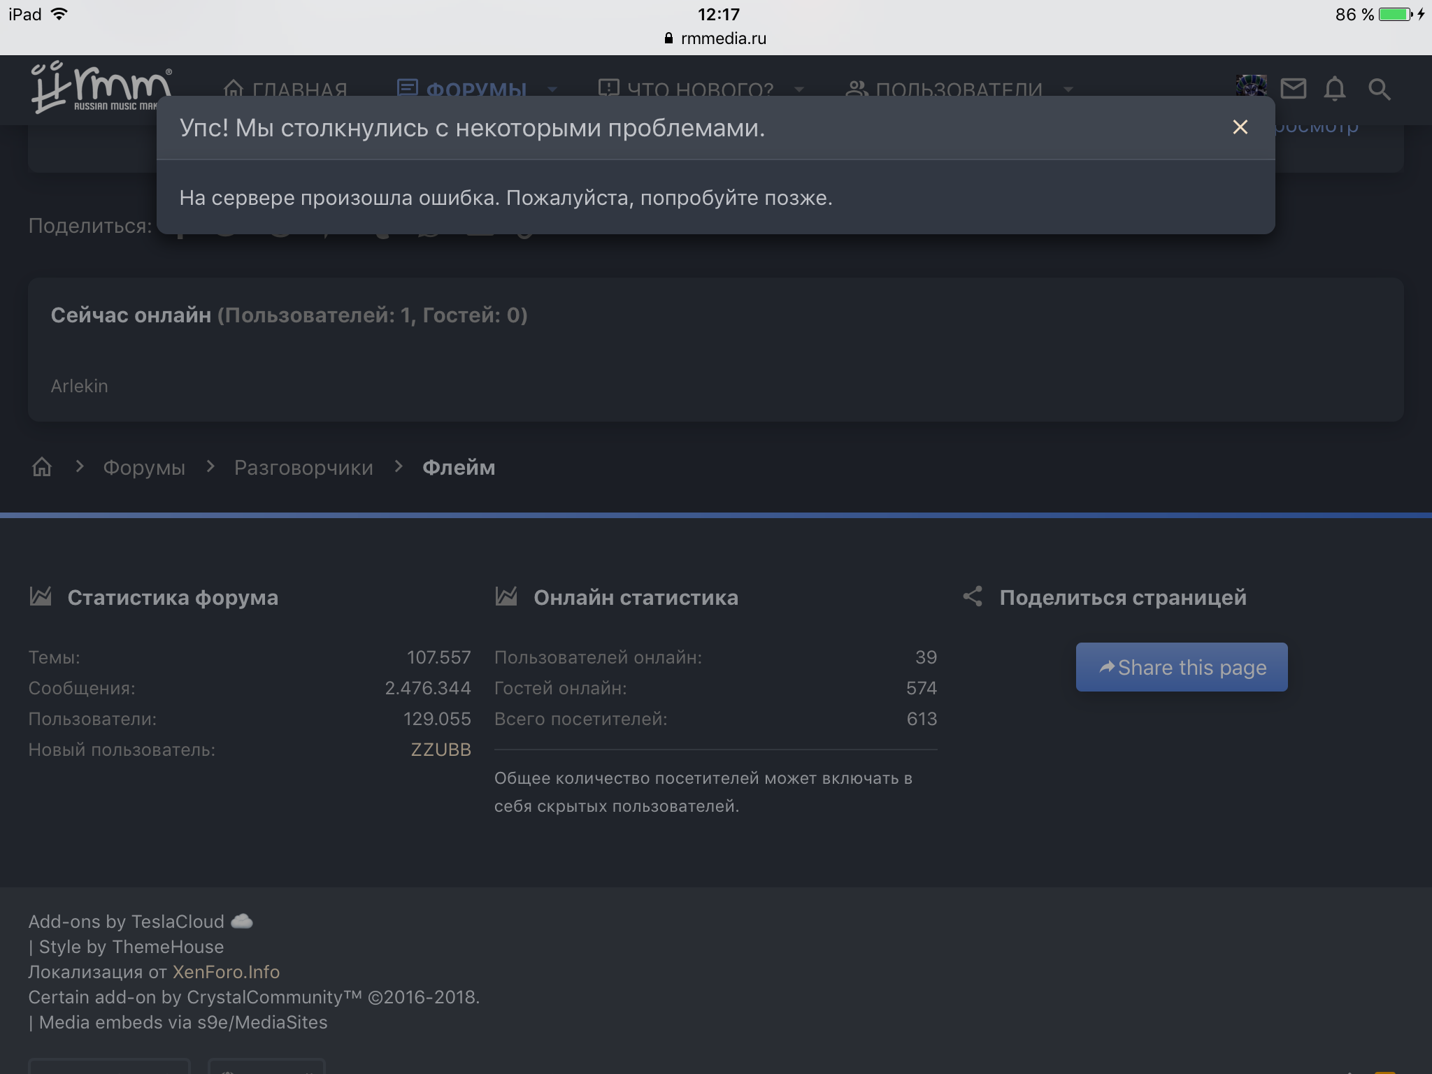Open the site search magnifier
Screen dimensions: 1432x1074
1379,89
